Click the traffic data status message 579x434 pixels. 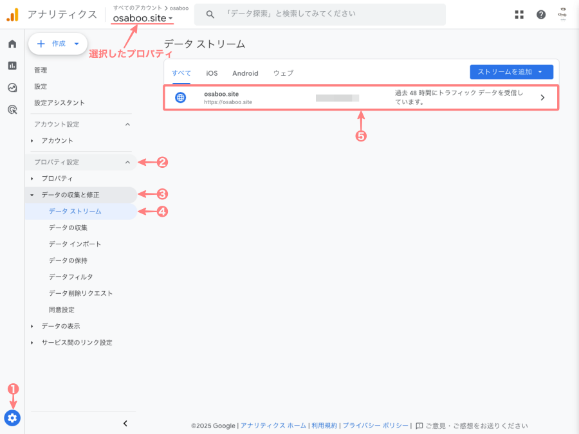pos(459,98)
